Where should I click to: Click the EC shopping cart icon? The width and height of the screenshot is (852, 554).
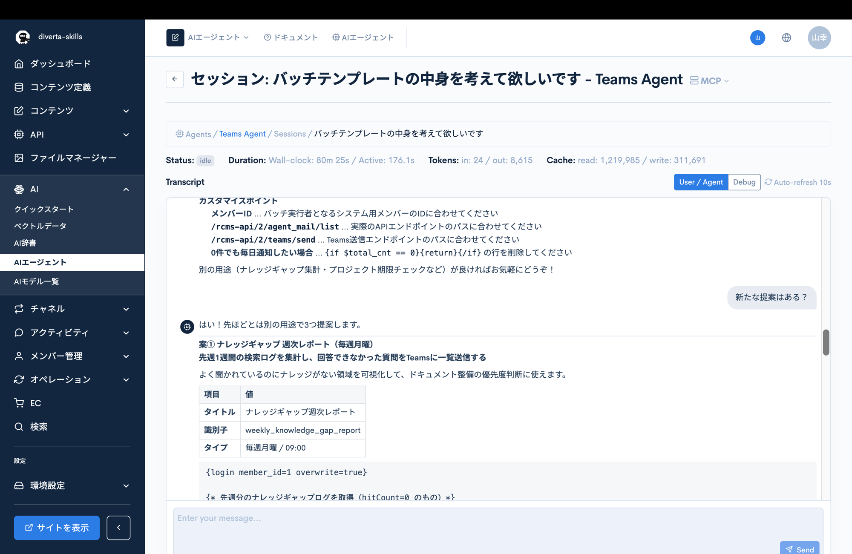pyautogui.click(x=19, y=403)
